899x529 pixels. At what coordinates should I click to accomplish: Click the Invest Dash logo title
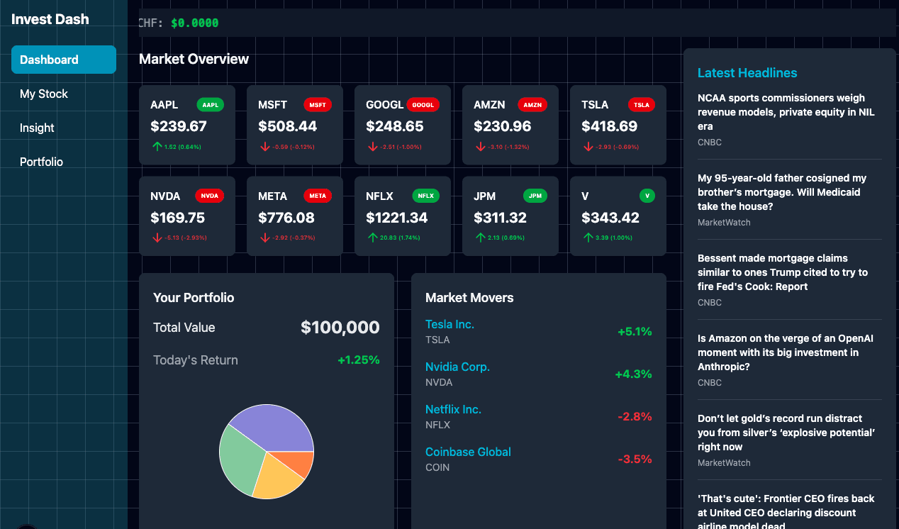[x=50, y=19]
